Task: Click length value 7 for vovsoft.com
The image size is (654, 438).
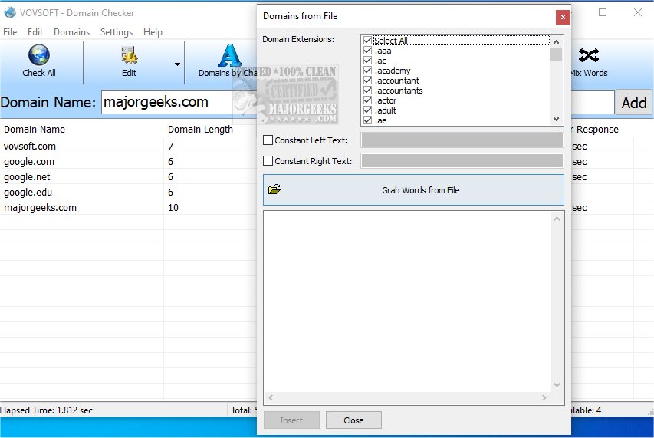Action: tap(170, 147)
